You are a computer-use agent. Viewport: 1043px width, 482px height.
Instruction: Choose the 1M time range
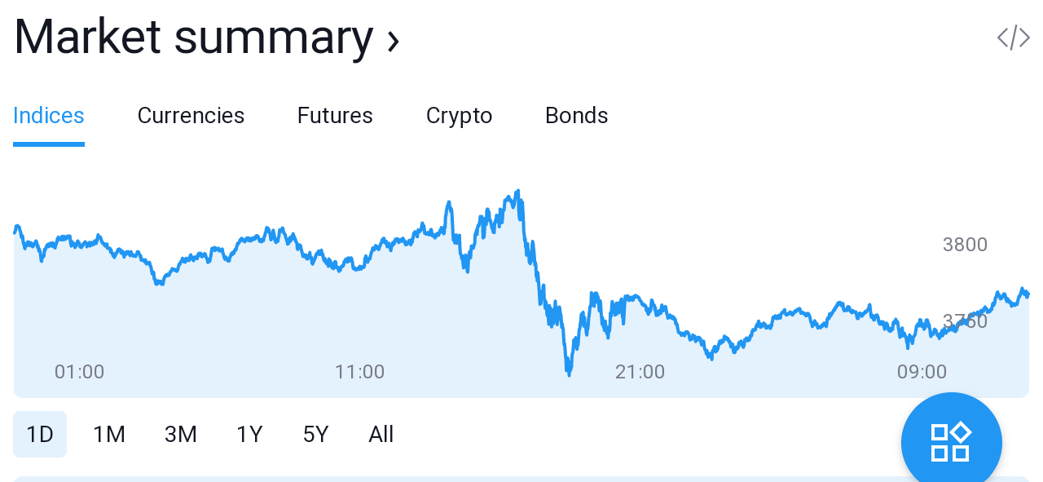109,435
